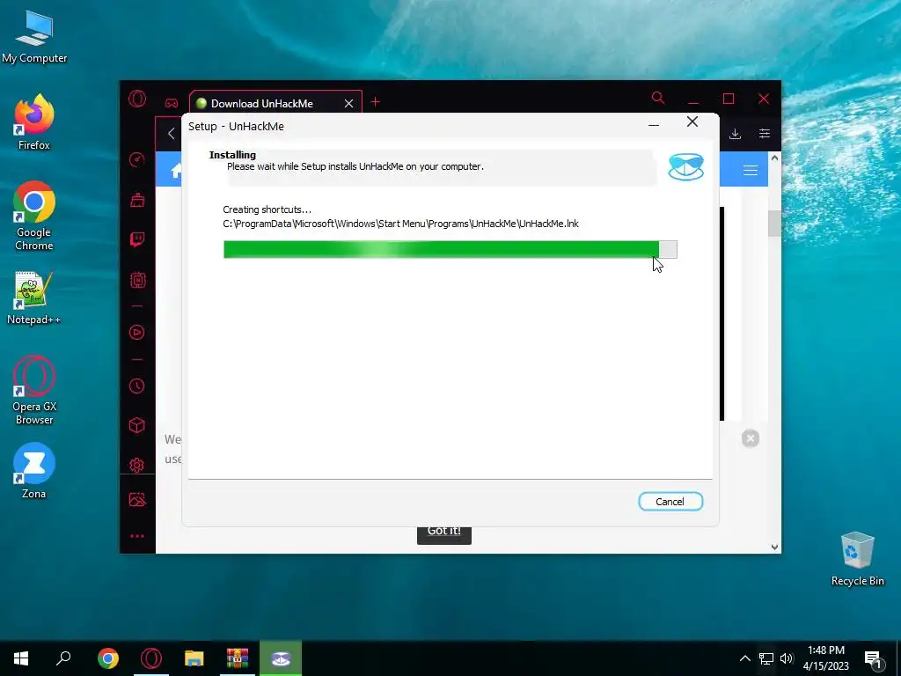The height and width of the screenshot is (676, 901).
Task: Click the shortcut path text ending UnHackMe.lnk
Action: [400, 224]
